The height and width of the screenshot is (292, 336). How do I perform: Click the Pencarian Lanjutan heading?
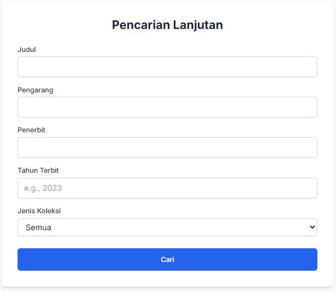coord(167,25)
